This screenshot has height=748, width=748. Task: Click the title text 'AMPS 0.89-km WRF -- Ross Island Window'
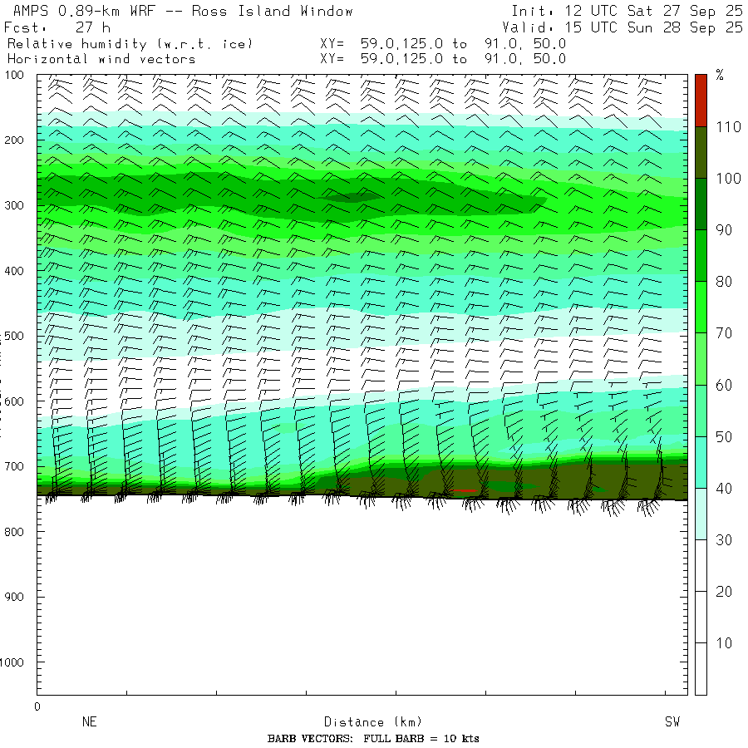(x=183, y=11)
